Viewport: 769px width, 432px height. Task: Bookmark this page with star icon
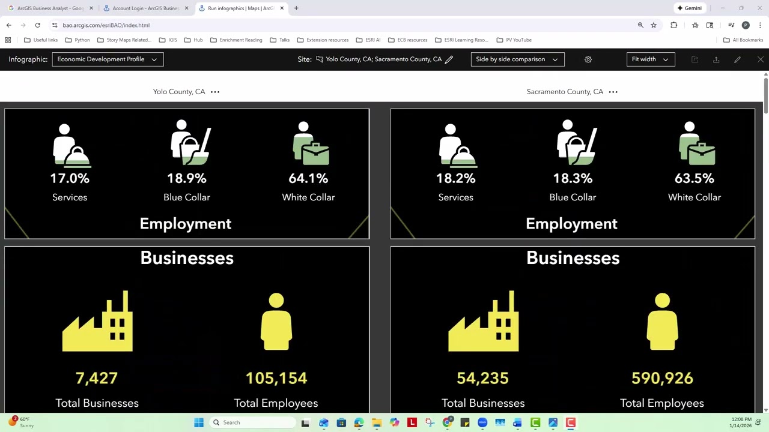point(654,25)
